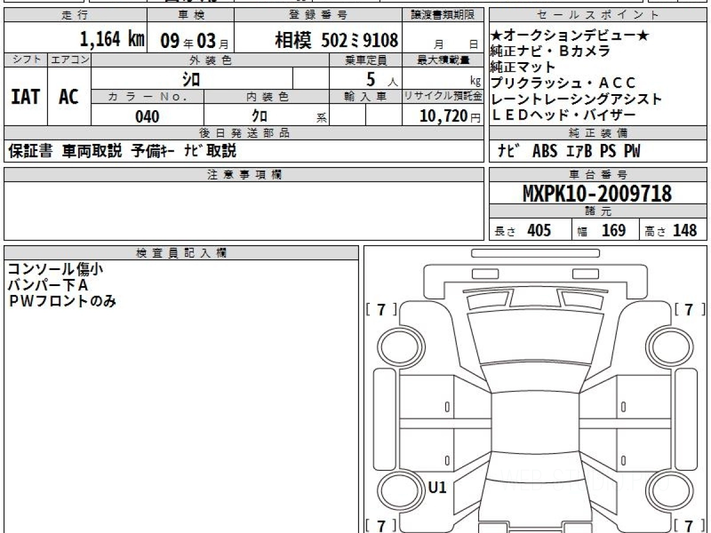Click the upper-left [7] tire rating marker
The height and width of the screenshot is (533, 711).
[382, 309]
